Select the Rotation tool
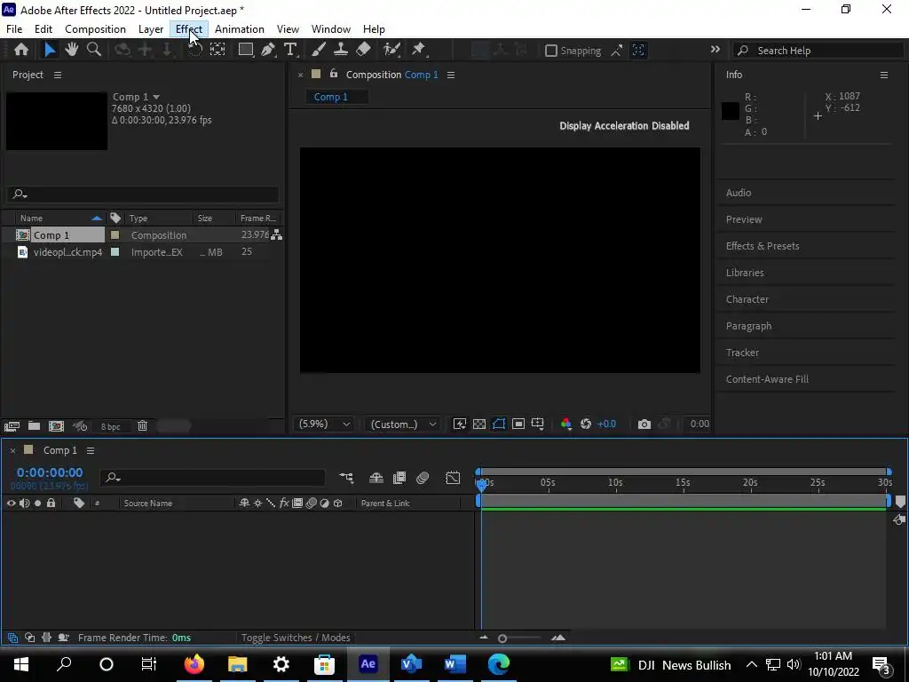 point(194,50)
